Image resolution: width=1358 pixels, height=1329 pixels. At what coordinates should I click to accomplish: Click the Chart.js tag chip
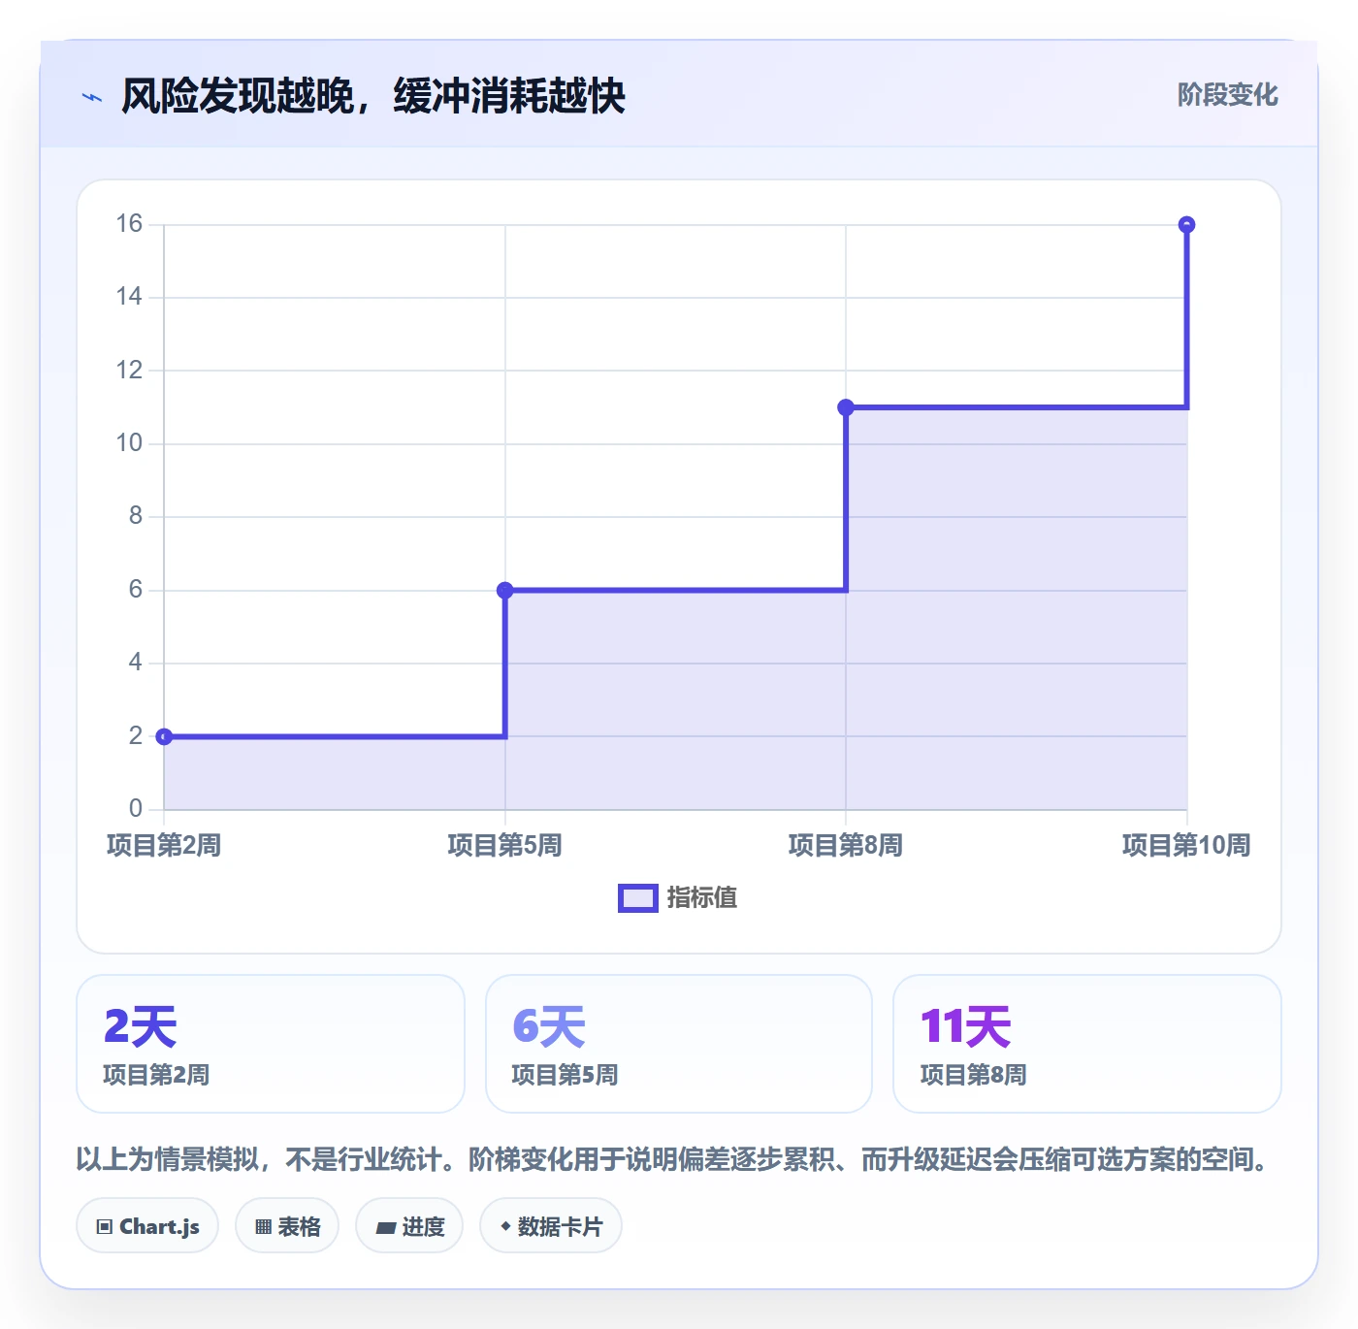click(147, 1226)
